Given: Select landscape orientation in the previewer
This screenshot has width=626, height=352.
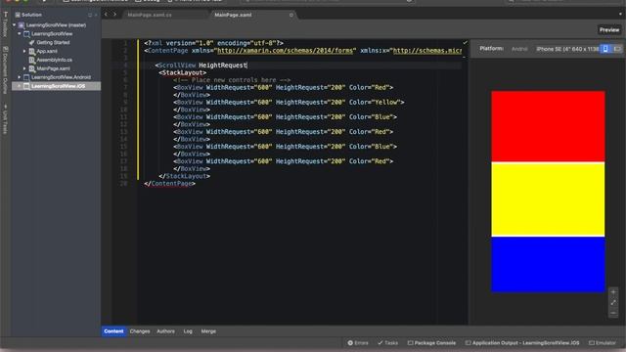Looking at the screenshot, I should pyautogui.click(x=617, y=49).
